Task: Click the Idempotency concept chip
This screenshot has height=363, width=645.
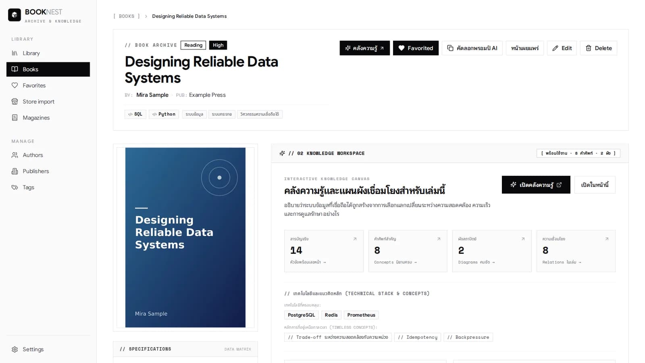Action: (x=418, y=337)
